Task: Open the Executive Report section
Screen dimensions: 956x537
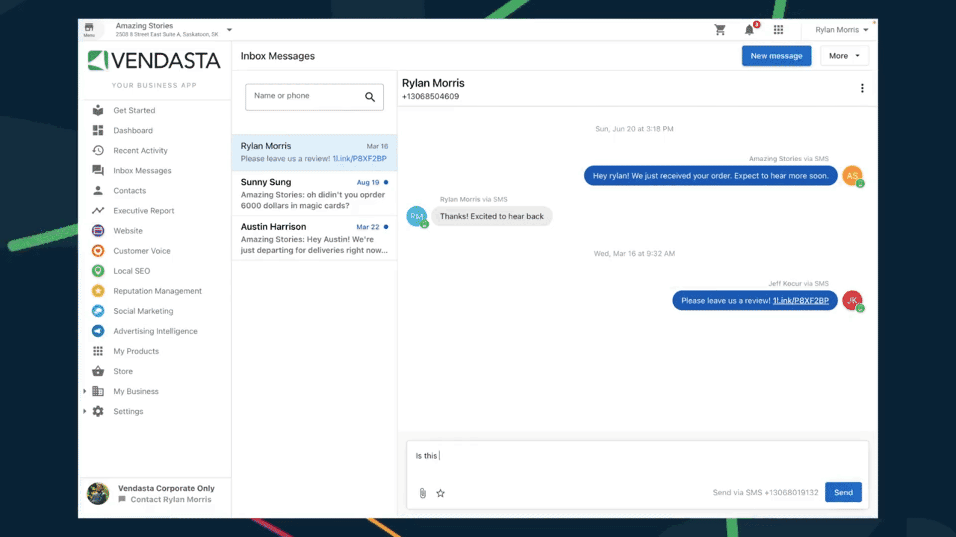Action: 144,210
